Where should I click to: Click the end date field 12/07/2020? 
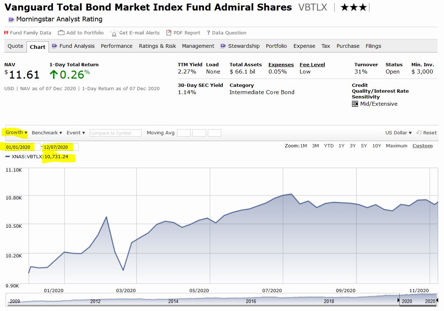click(61, 147)
